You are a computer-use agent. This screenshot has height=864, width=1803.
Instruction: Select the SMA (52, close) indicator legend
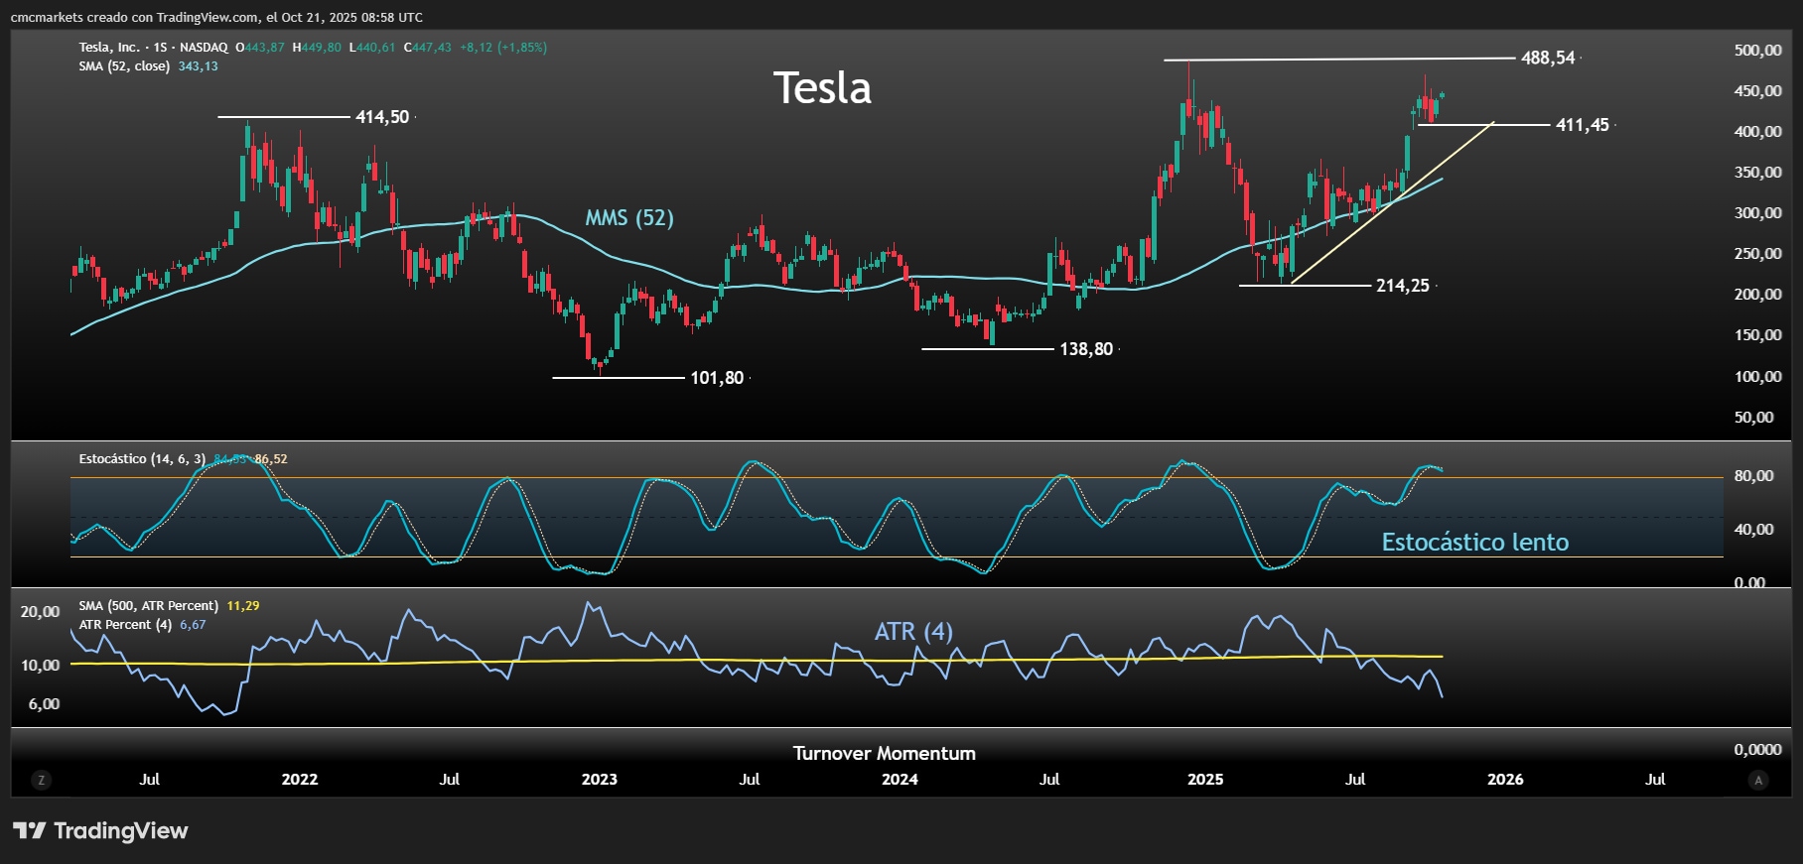[x=125, y=66]
